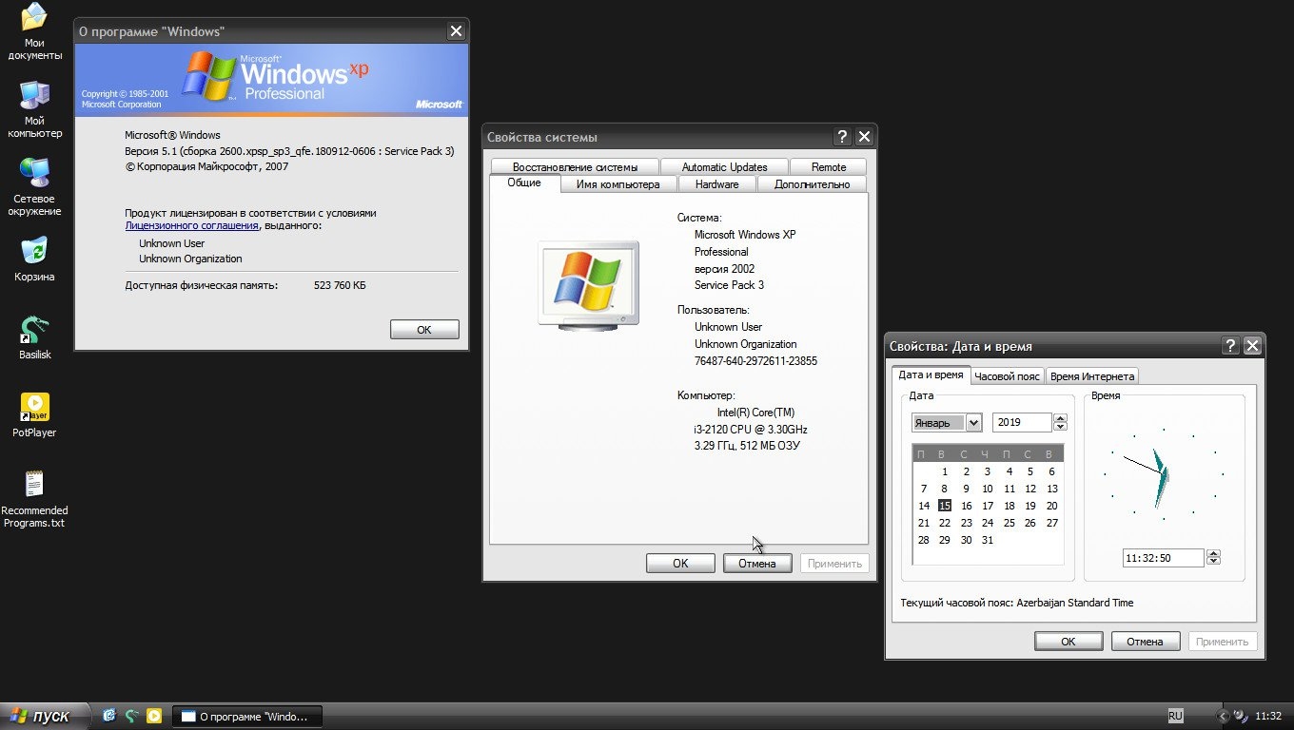Switch to the Hardware tab
Screen dimensions: 1294x730
point(716,184)
